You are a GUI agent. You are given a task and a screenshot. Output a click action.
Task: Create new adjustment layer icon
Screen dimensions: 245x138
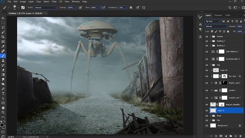click(226, 136)
